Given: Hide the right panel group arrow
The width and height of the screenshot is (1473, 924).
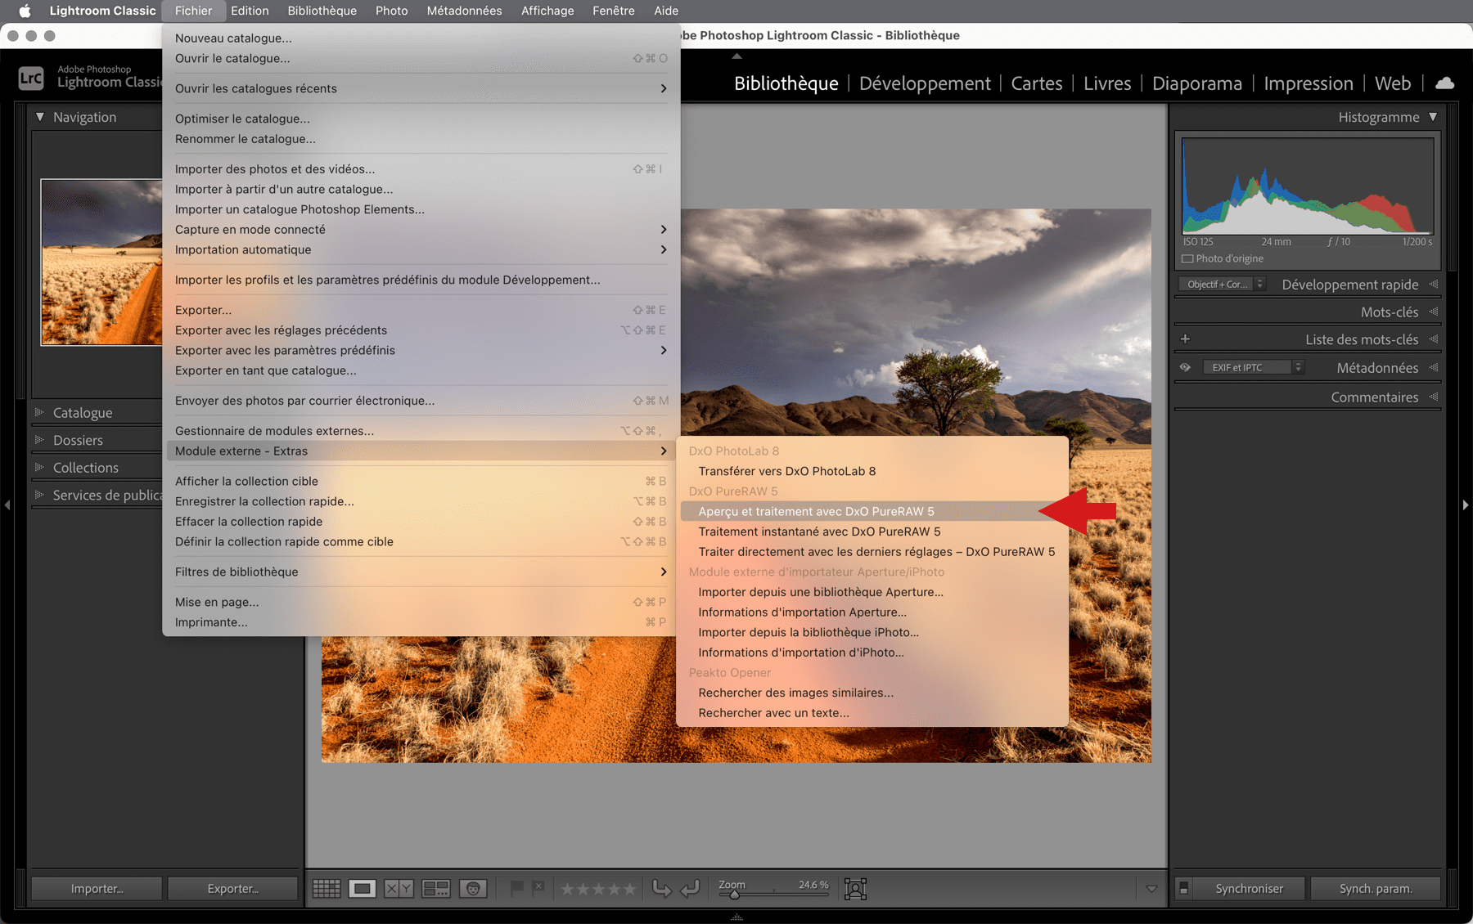Looking at the screenshot, I should tap(1466, 505).
